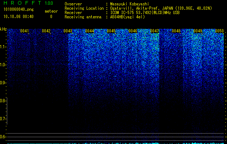Click the Receiving antenna label
The image size is (227, 144).
pyautogui.click(x=83, y=17)
